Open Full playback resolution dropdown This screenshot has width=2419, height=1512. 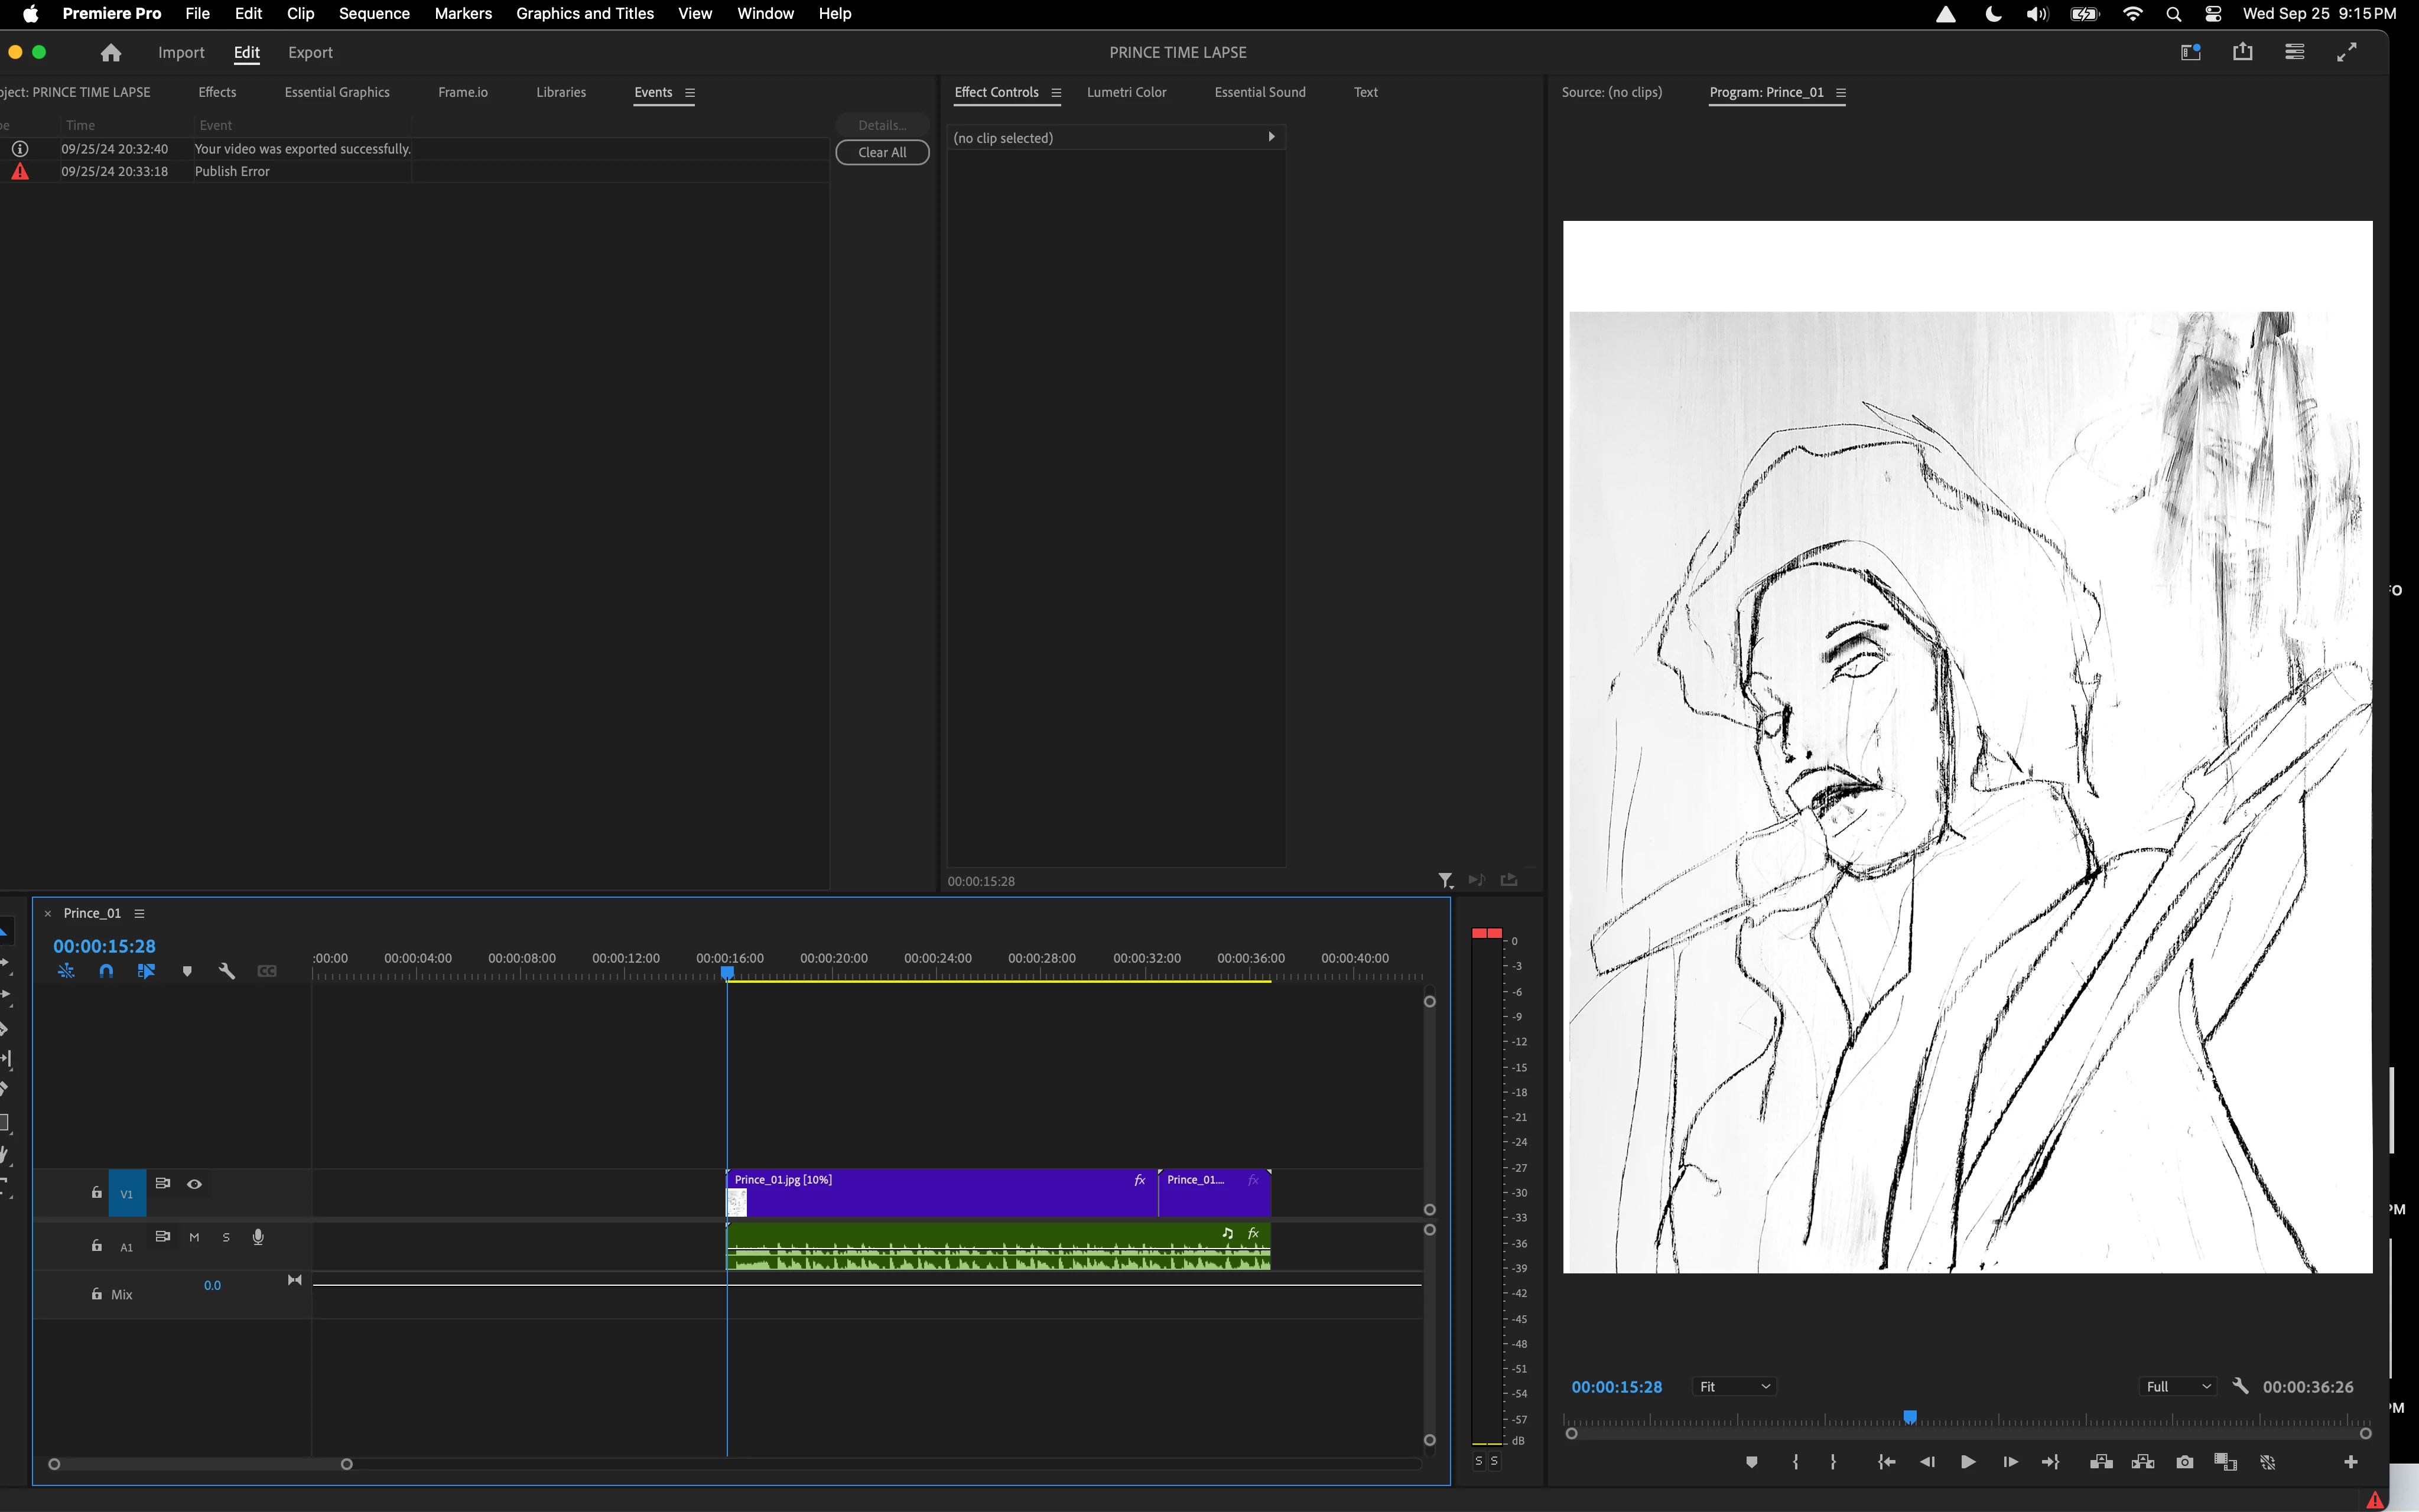pyautogui.click(x=2178, y=1387)
